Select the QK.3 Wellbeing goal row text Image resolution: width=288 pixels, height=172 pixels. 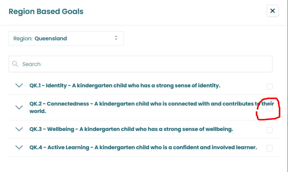[131, 129]
